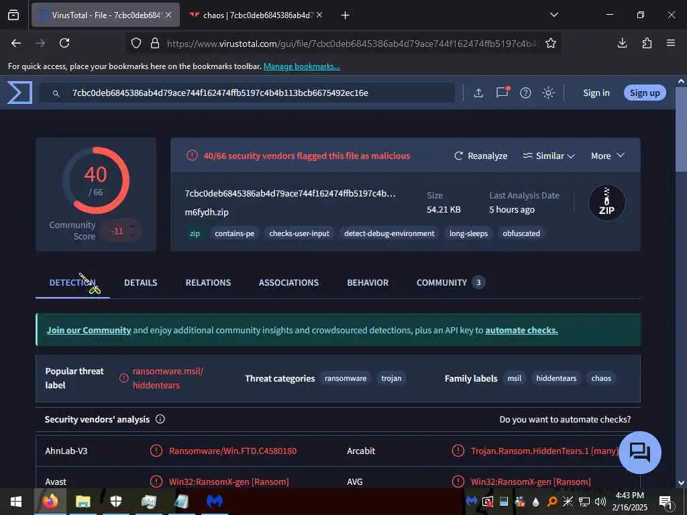
Task: Click the ZIP file type icon
Action: [606, 203]
